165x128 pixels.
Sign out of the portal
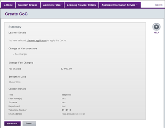pos(158,5)
